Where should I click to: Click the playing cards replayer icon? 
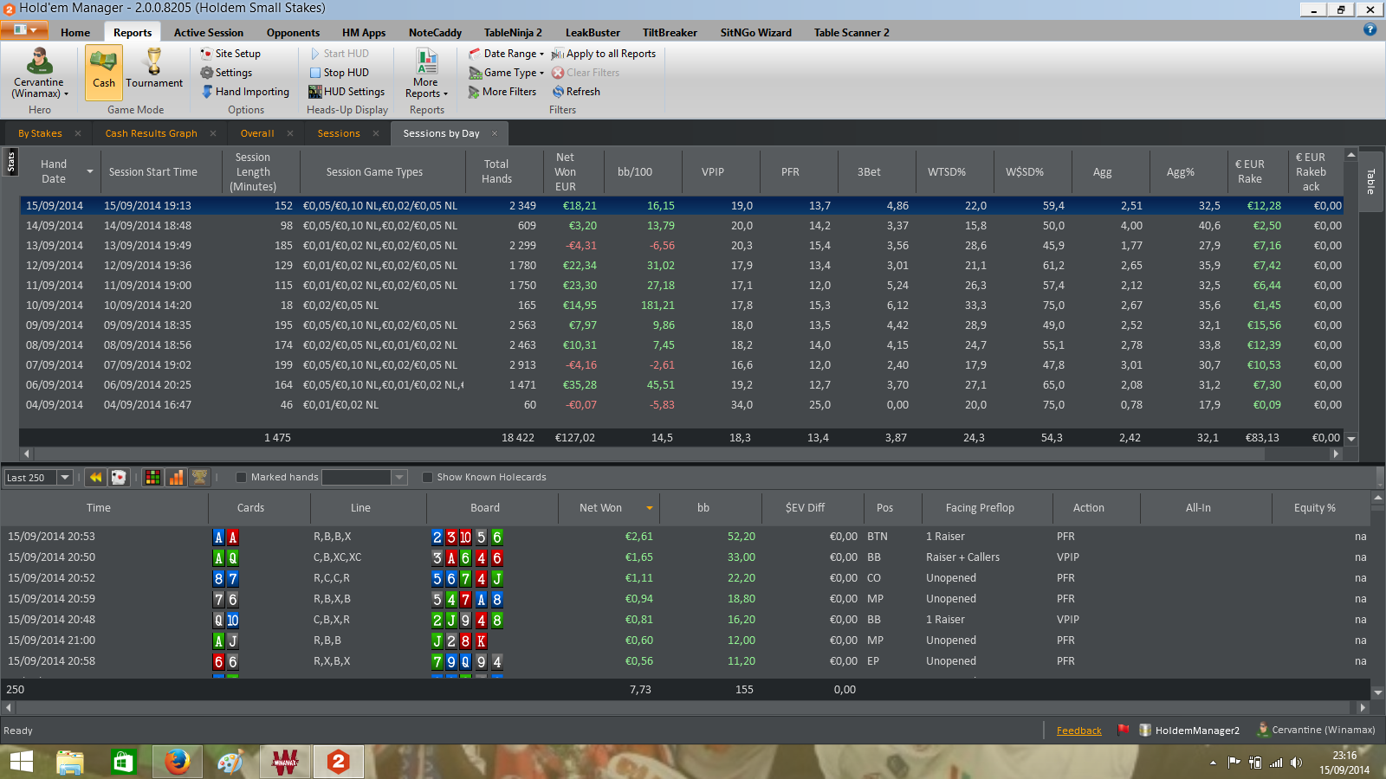coord(119,477)
